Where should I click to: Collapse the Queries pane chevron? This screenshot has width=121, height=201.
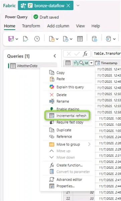pos(55,56)
